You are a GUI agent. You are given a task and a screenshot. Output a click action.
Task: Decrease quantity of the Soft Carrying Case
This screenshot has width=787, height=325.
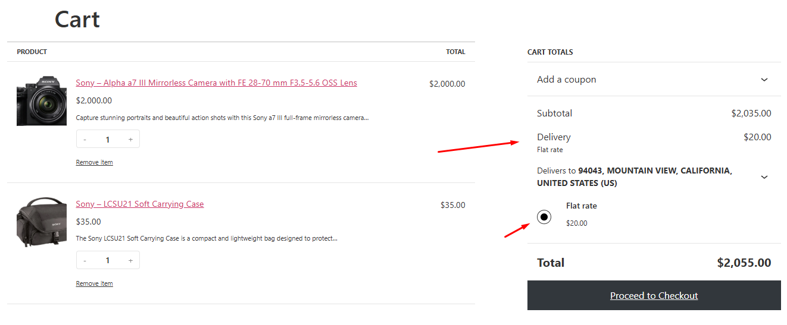click(x=85, y=260)
